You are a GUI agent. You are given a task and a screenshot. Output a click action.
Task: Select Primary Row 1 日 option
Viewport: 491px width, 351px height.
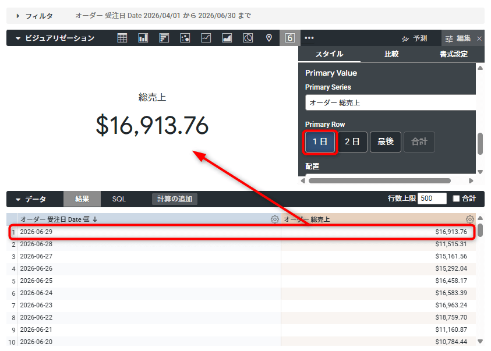(320, 141)
